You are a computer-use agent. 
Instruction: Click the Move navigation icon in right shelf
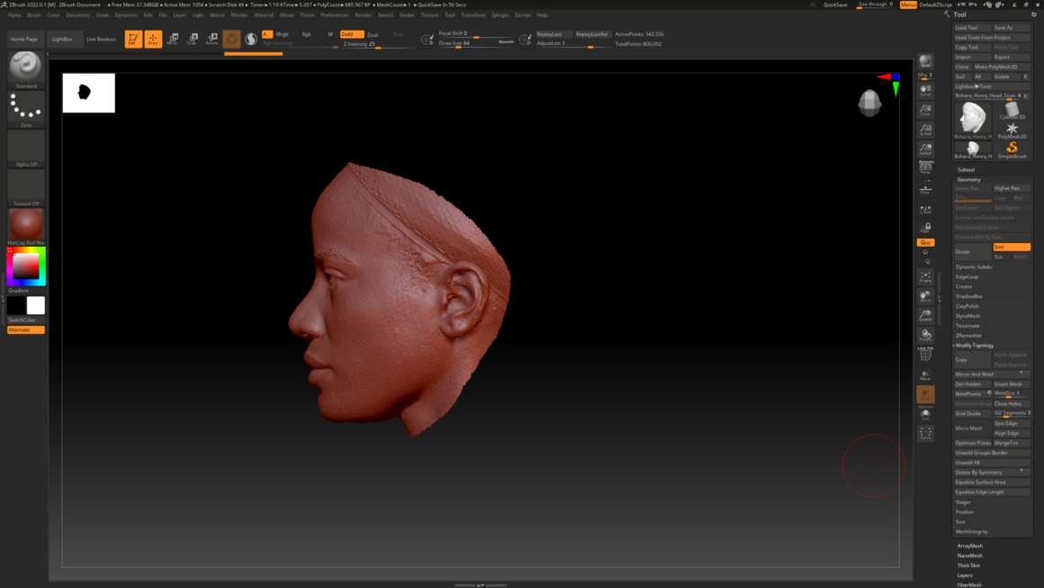925,295
